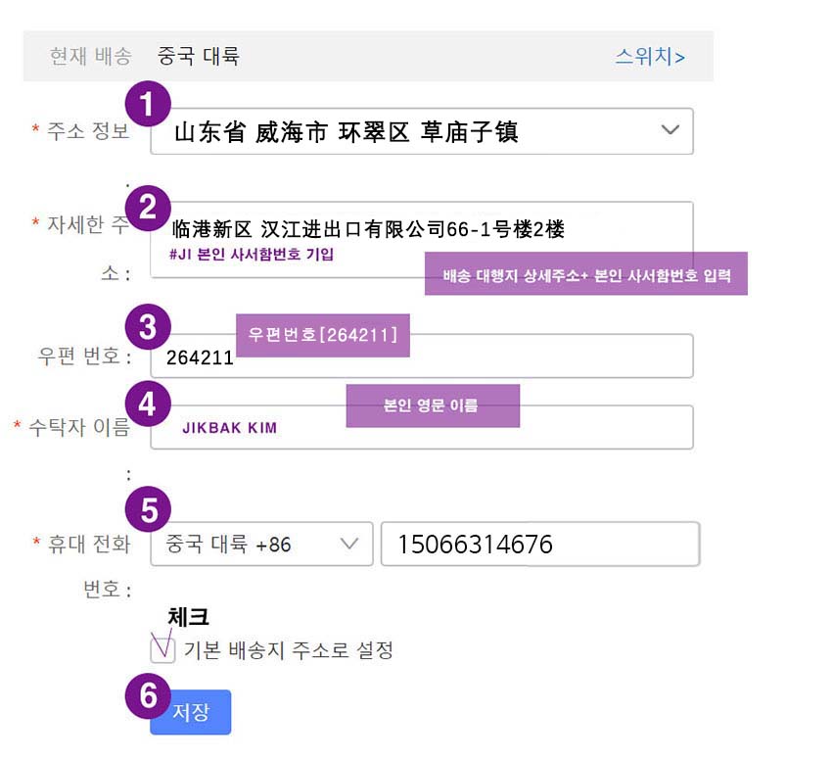
Task: Click the 중국 대륙 current shipping text
Action: pyautogui.click(x=198, y=56)
